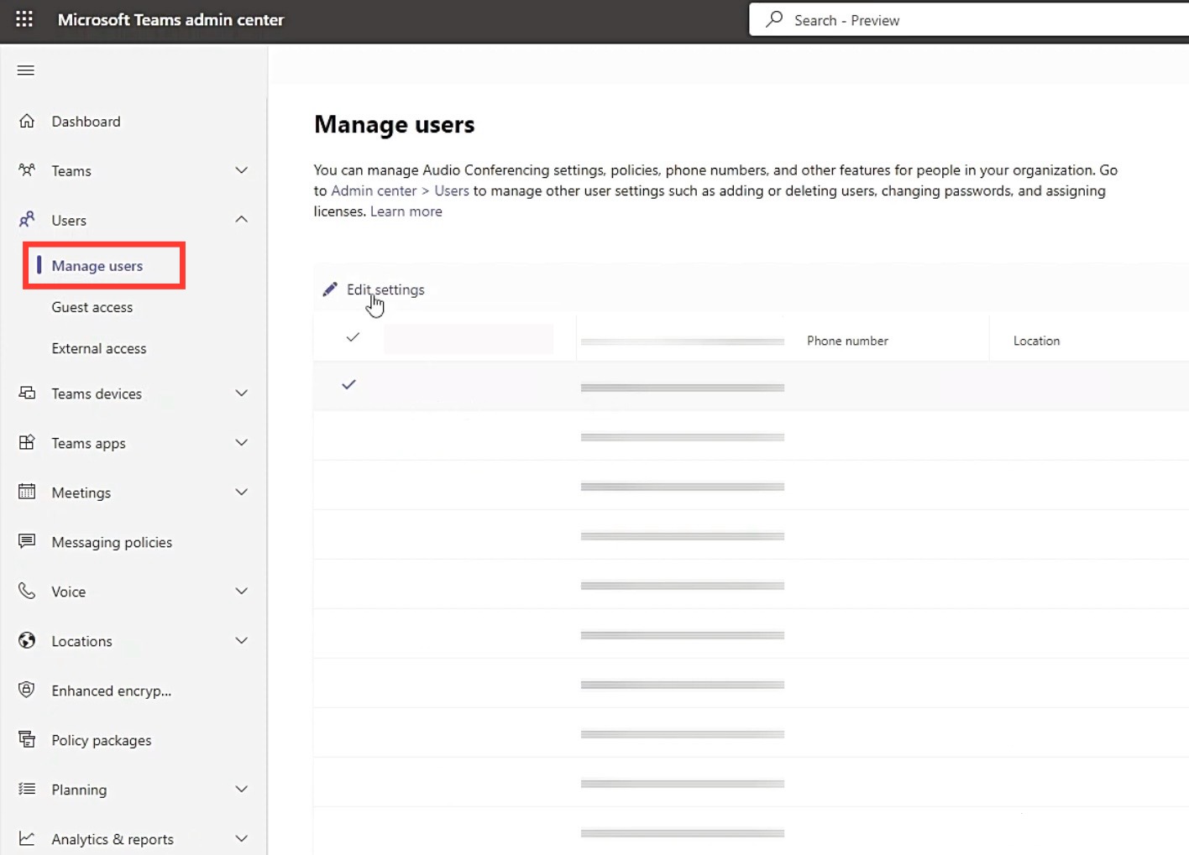The width and height of the screenshot is (1189, 855).
Task: Follow the Users link in description
Action: point(452,190)
